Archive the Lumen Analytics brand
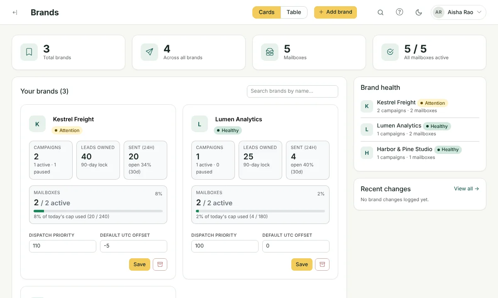 [322, 264]
